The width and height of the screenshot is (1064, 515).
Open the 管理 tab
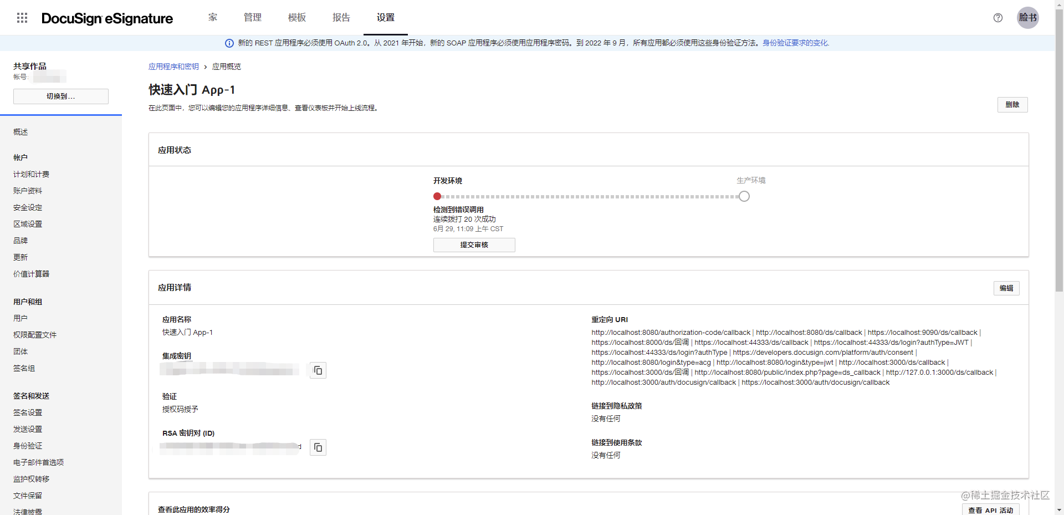coord(252,17)
